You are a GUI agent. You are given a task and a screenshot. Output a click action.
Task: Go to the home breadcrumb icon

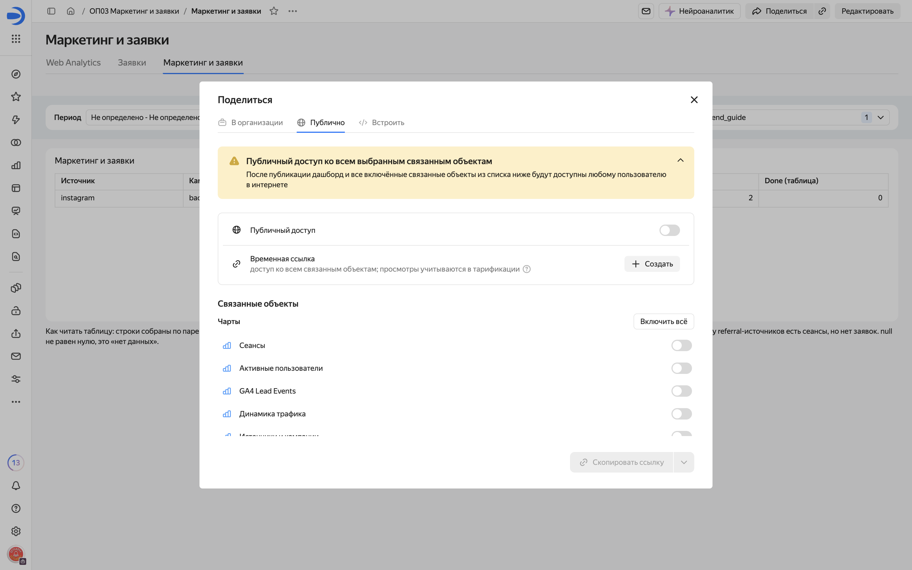(x=70, y=11)
